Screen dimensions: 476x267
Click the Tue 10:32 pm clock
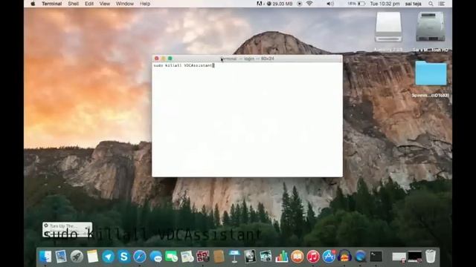click(385, 4)
